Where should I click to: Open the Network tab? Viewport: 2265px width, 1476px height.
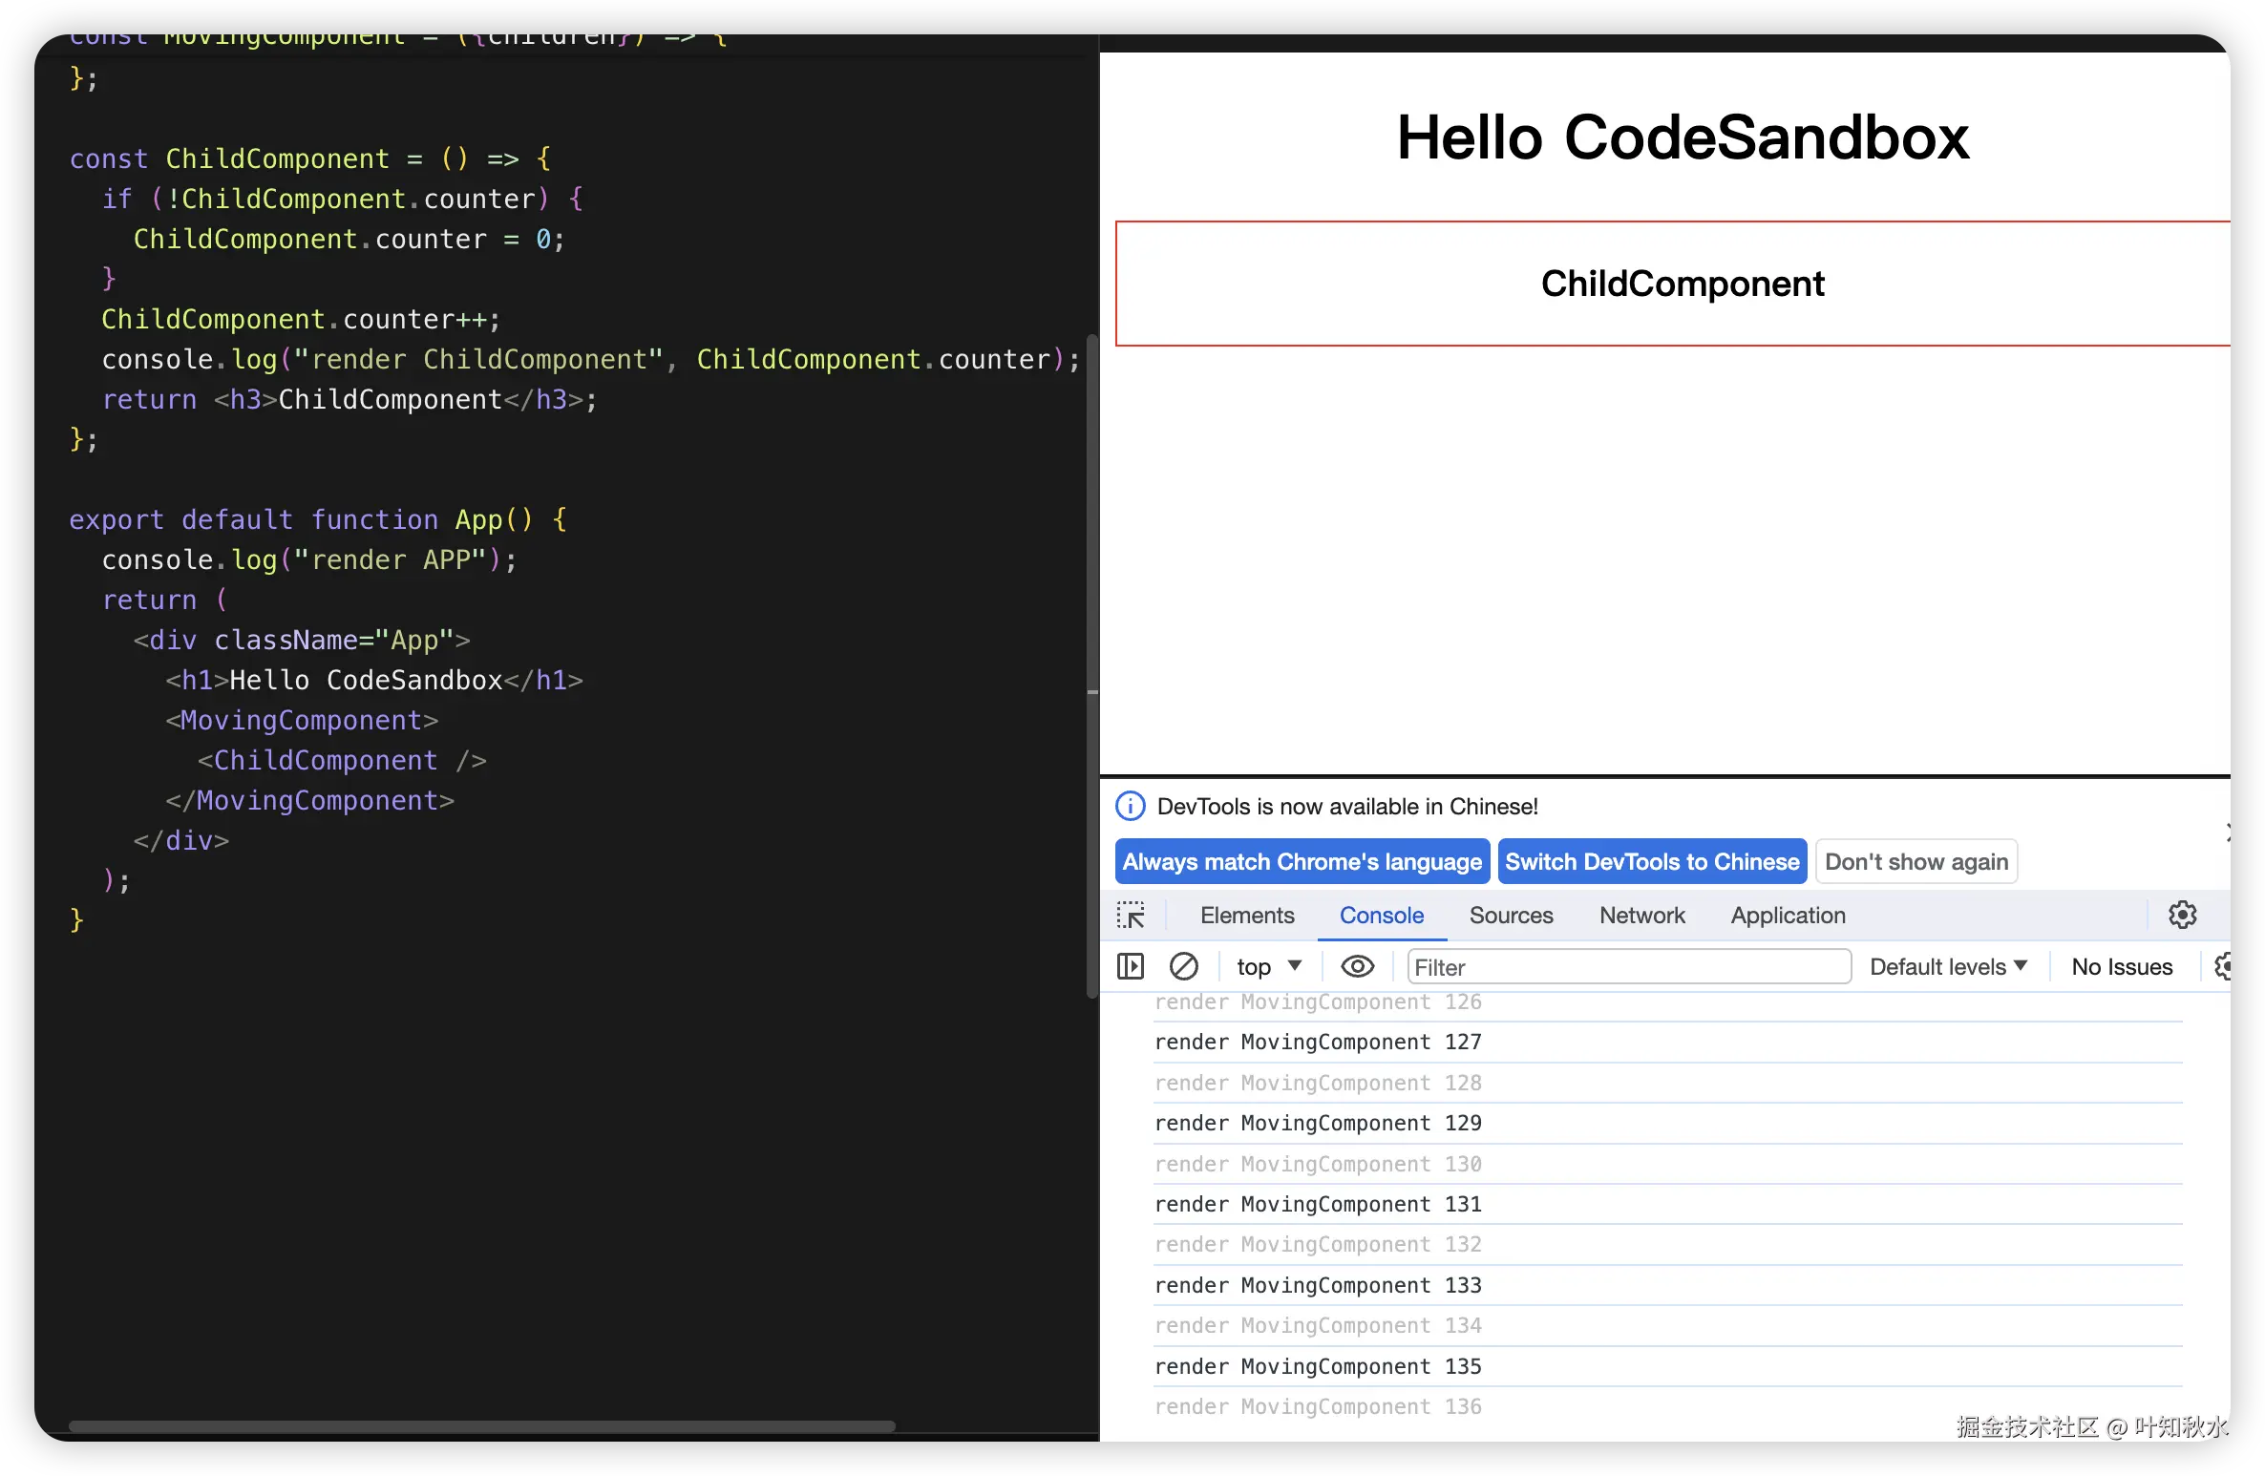pos(1641,915)
